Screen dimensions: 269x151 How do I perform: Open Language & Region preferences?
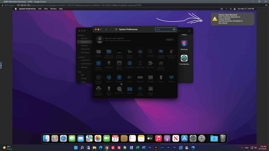[x=161, y=54]
